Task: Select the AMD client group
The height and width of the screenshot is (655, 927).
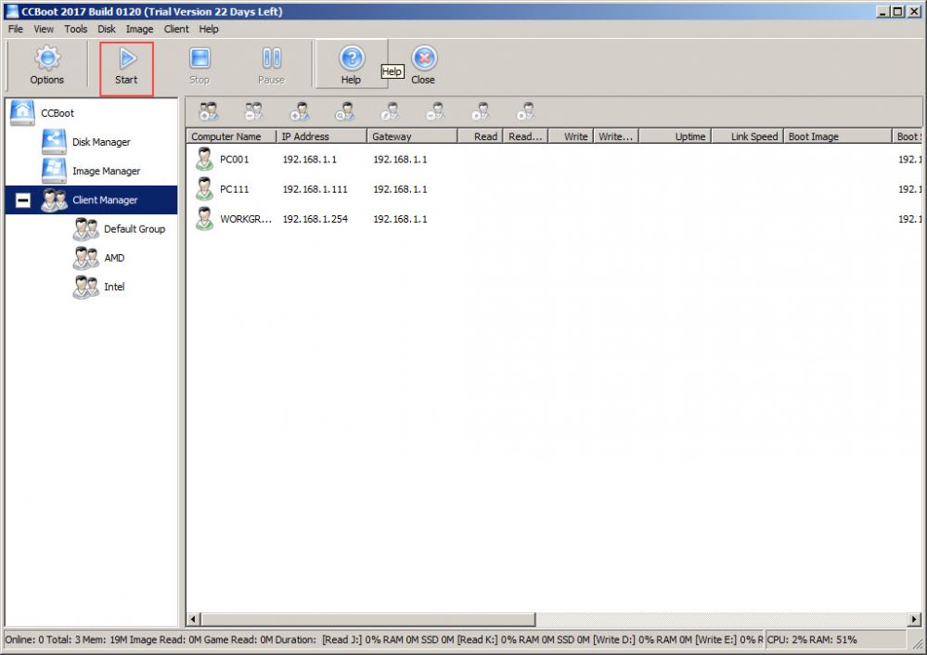Action: pos(114,258)
